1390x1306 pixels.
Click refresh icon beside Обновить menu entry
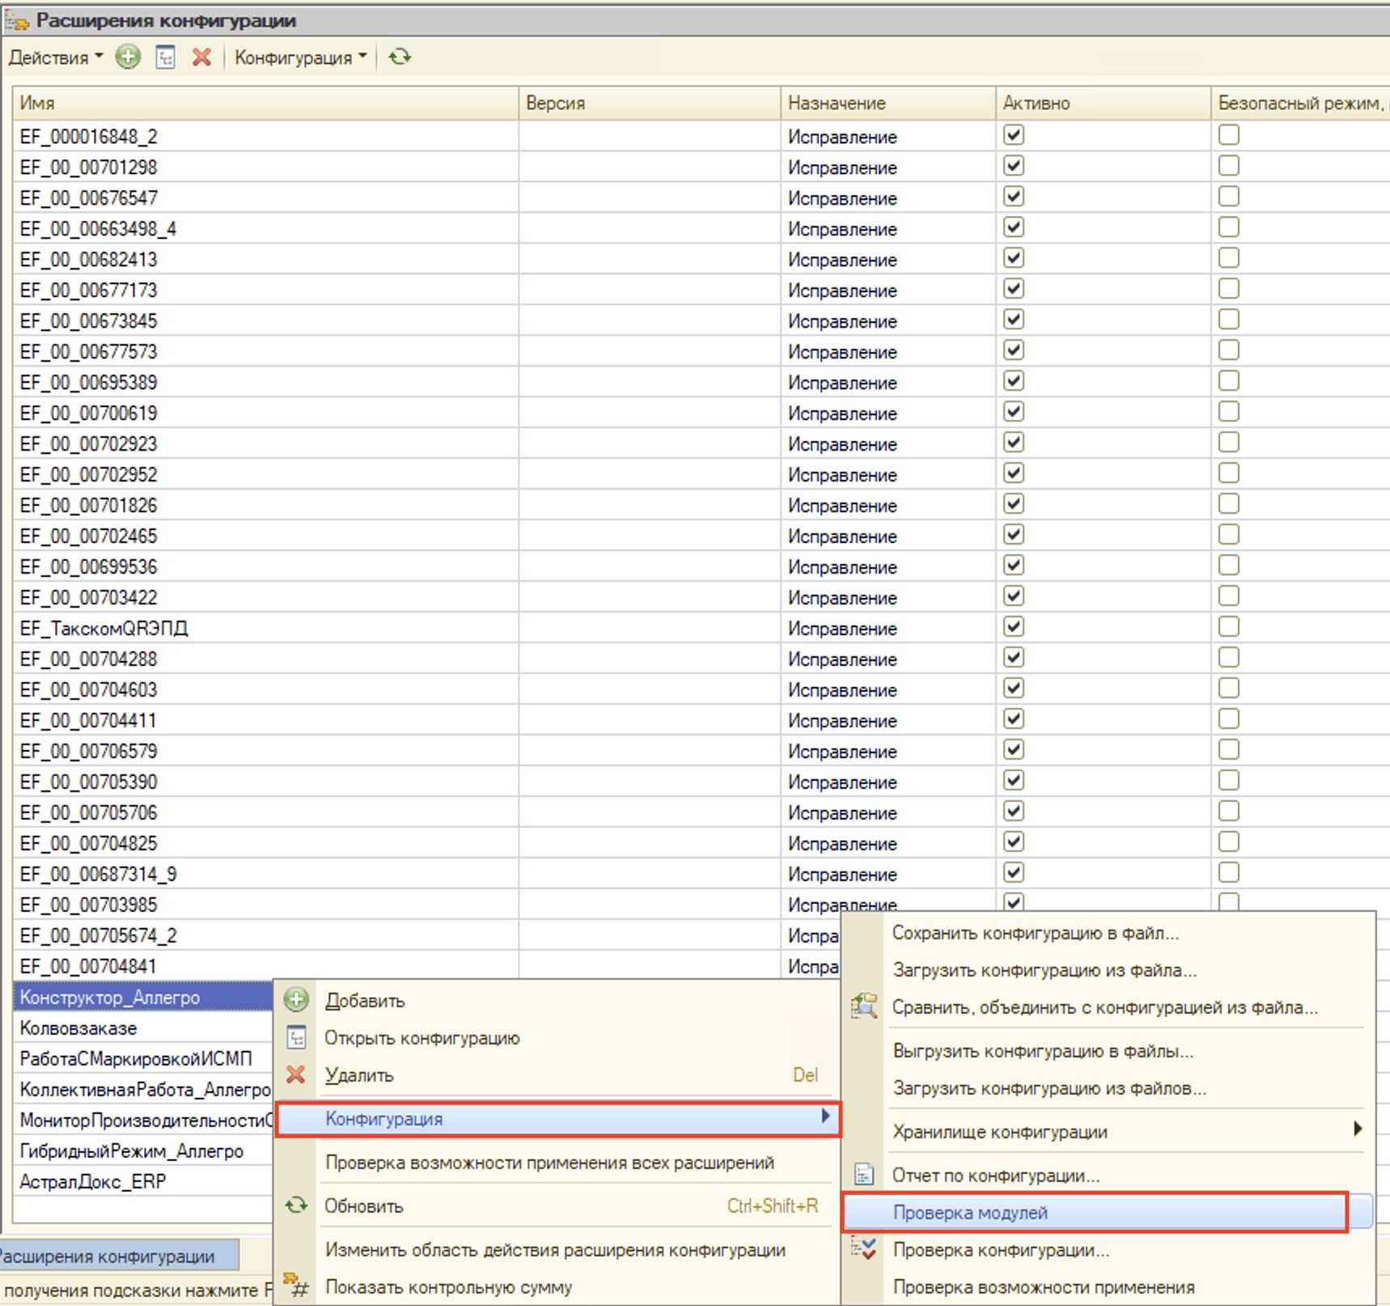click(296, 1206)
